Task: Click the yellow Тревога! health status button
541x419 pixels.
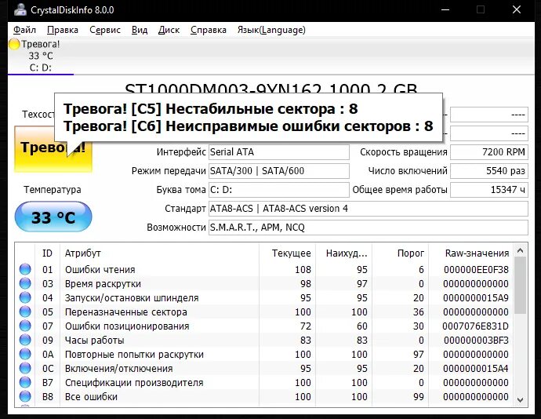Action: [53, 149]
